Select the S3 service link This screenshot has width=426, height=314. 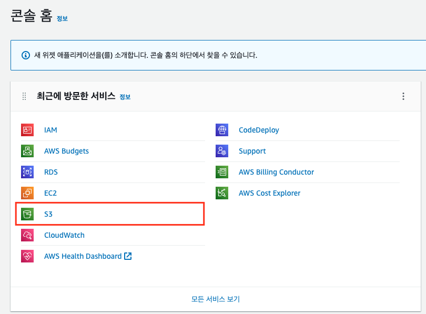pyautogui.click(x=48, y=214)
